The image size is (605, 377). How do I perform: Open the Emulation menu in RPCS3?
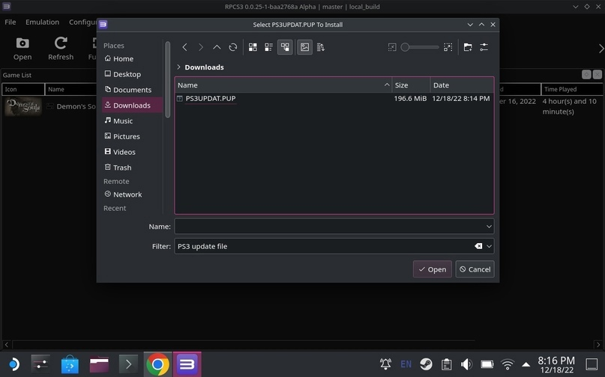[43, 22]
